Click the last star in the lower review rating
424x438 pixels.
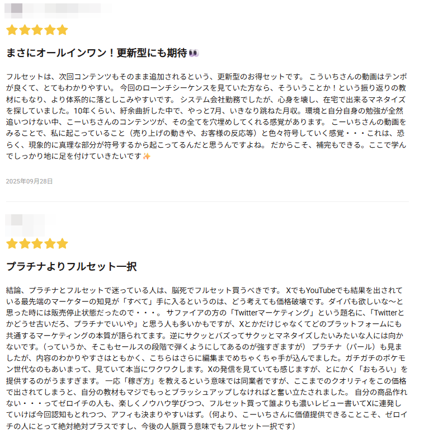click(x=62, y=243)
